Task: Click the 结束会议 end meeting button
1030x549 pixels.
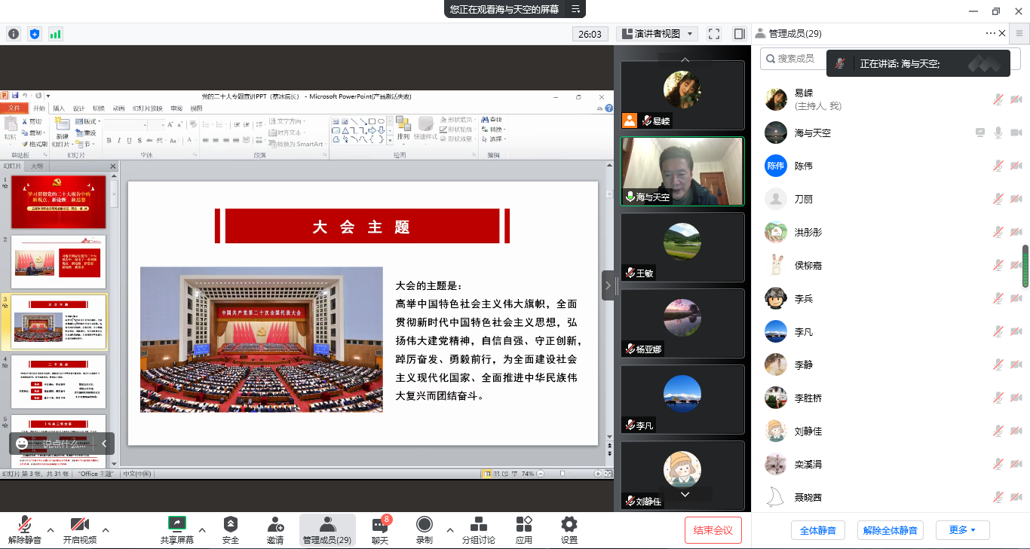Action: [713, 530]
